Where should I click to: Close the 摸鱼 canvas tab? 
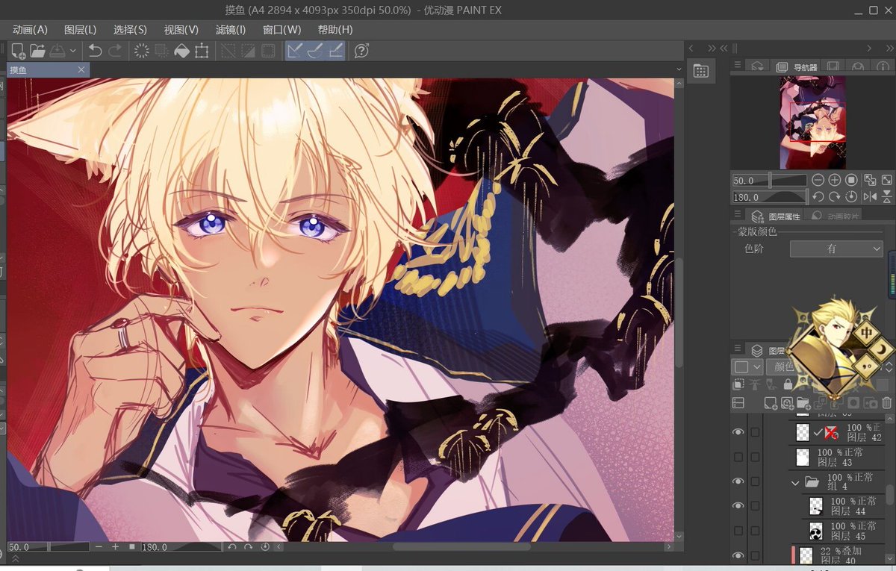coord(81,69)
